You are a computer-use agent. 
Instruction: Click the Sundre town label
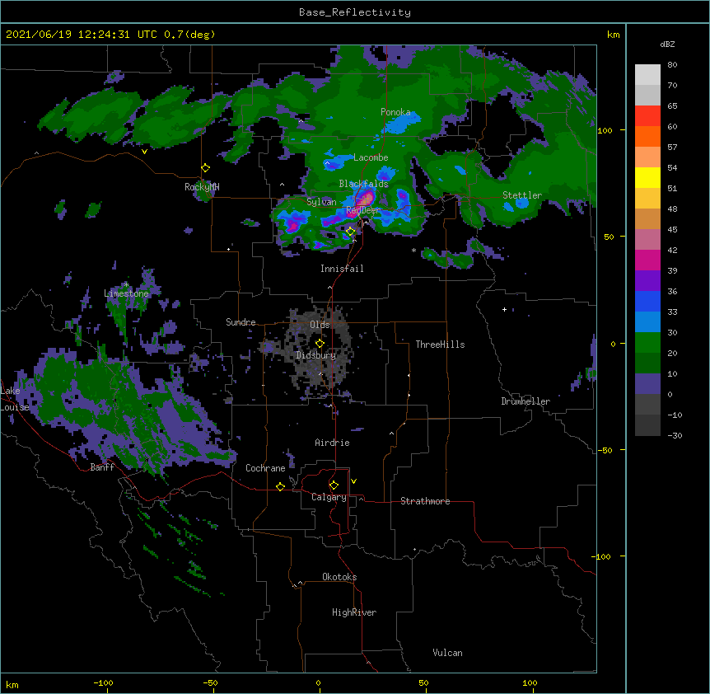click(x=241, y=322)
